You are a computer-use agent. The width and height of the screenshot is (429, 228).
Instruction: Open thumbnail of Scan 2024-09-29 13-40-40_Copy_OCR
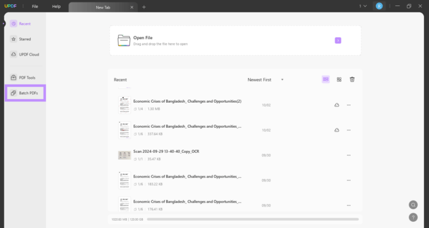(124, 155)
